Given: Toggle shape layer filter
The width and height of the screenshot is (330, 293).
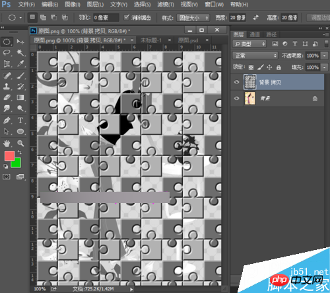Looking at the screenshot, I should pyautogui.click(x=305, y=44).
